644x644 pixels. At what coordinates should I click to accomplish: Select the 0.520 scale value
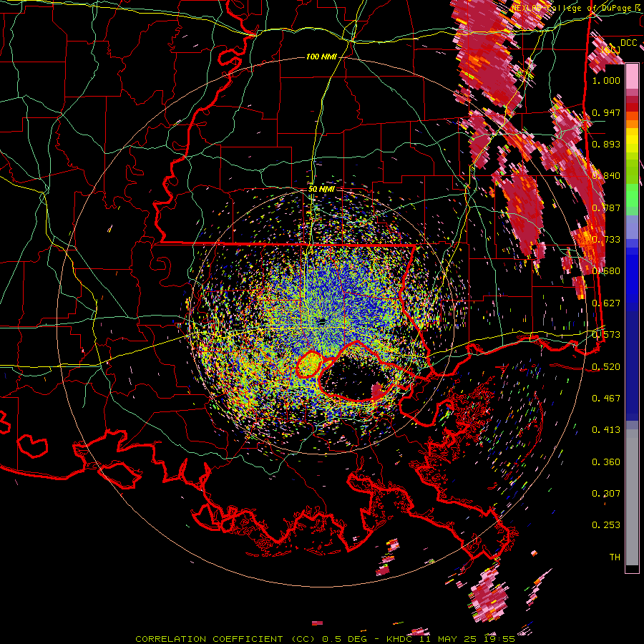pyautogui.click(x=606, y=367)
